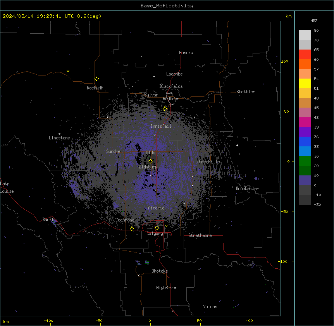Click the white plus marker north of Drumheller
Viewport: 334px width, 326px height.
tap(237, 145)
